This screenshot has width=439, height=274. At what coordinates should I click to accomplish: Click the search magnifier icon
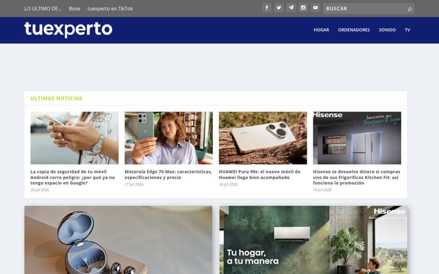410,9
